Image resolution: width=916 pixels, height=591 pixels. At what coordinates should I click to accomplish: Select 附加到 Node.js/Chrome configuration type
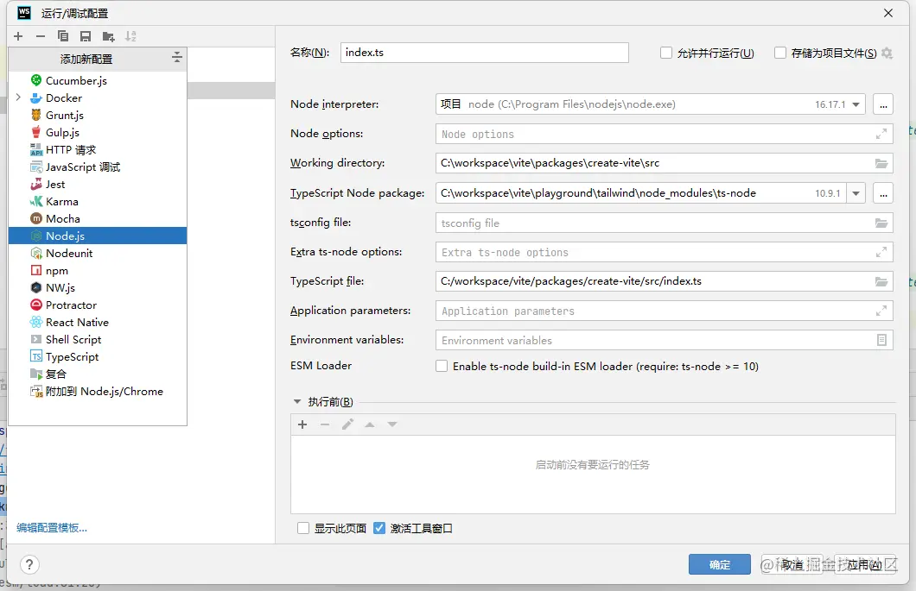(98, 392)
